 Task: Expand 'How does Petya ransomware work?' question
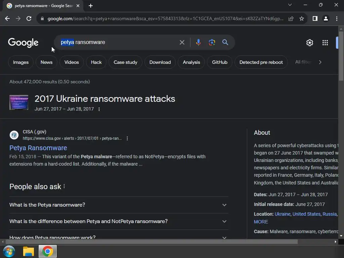119,237
